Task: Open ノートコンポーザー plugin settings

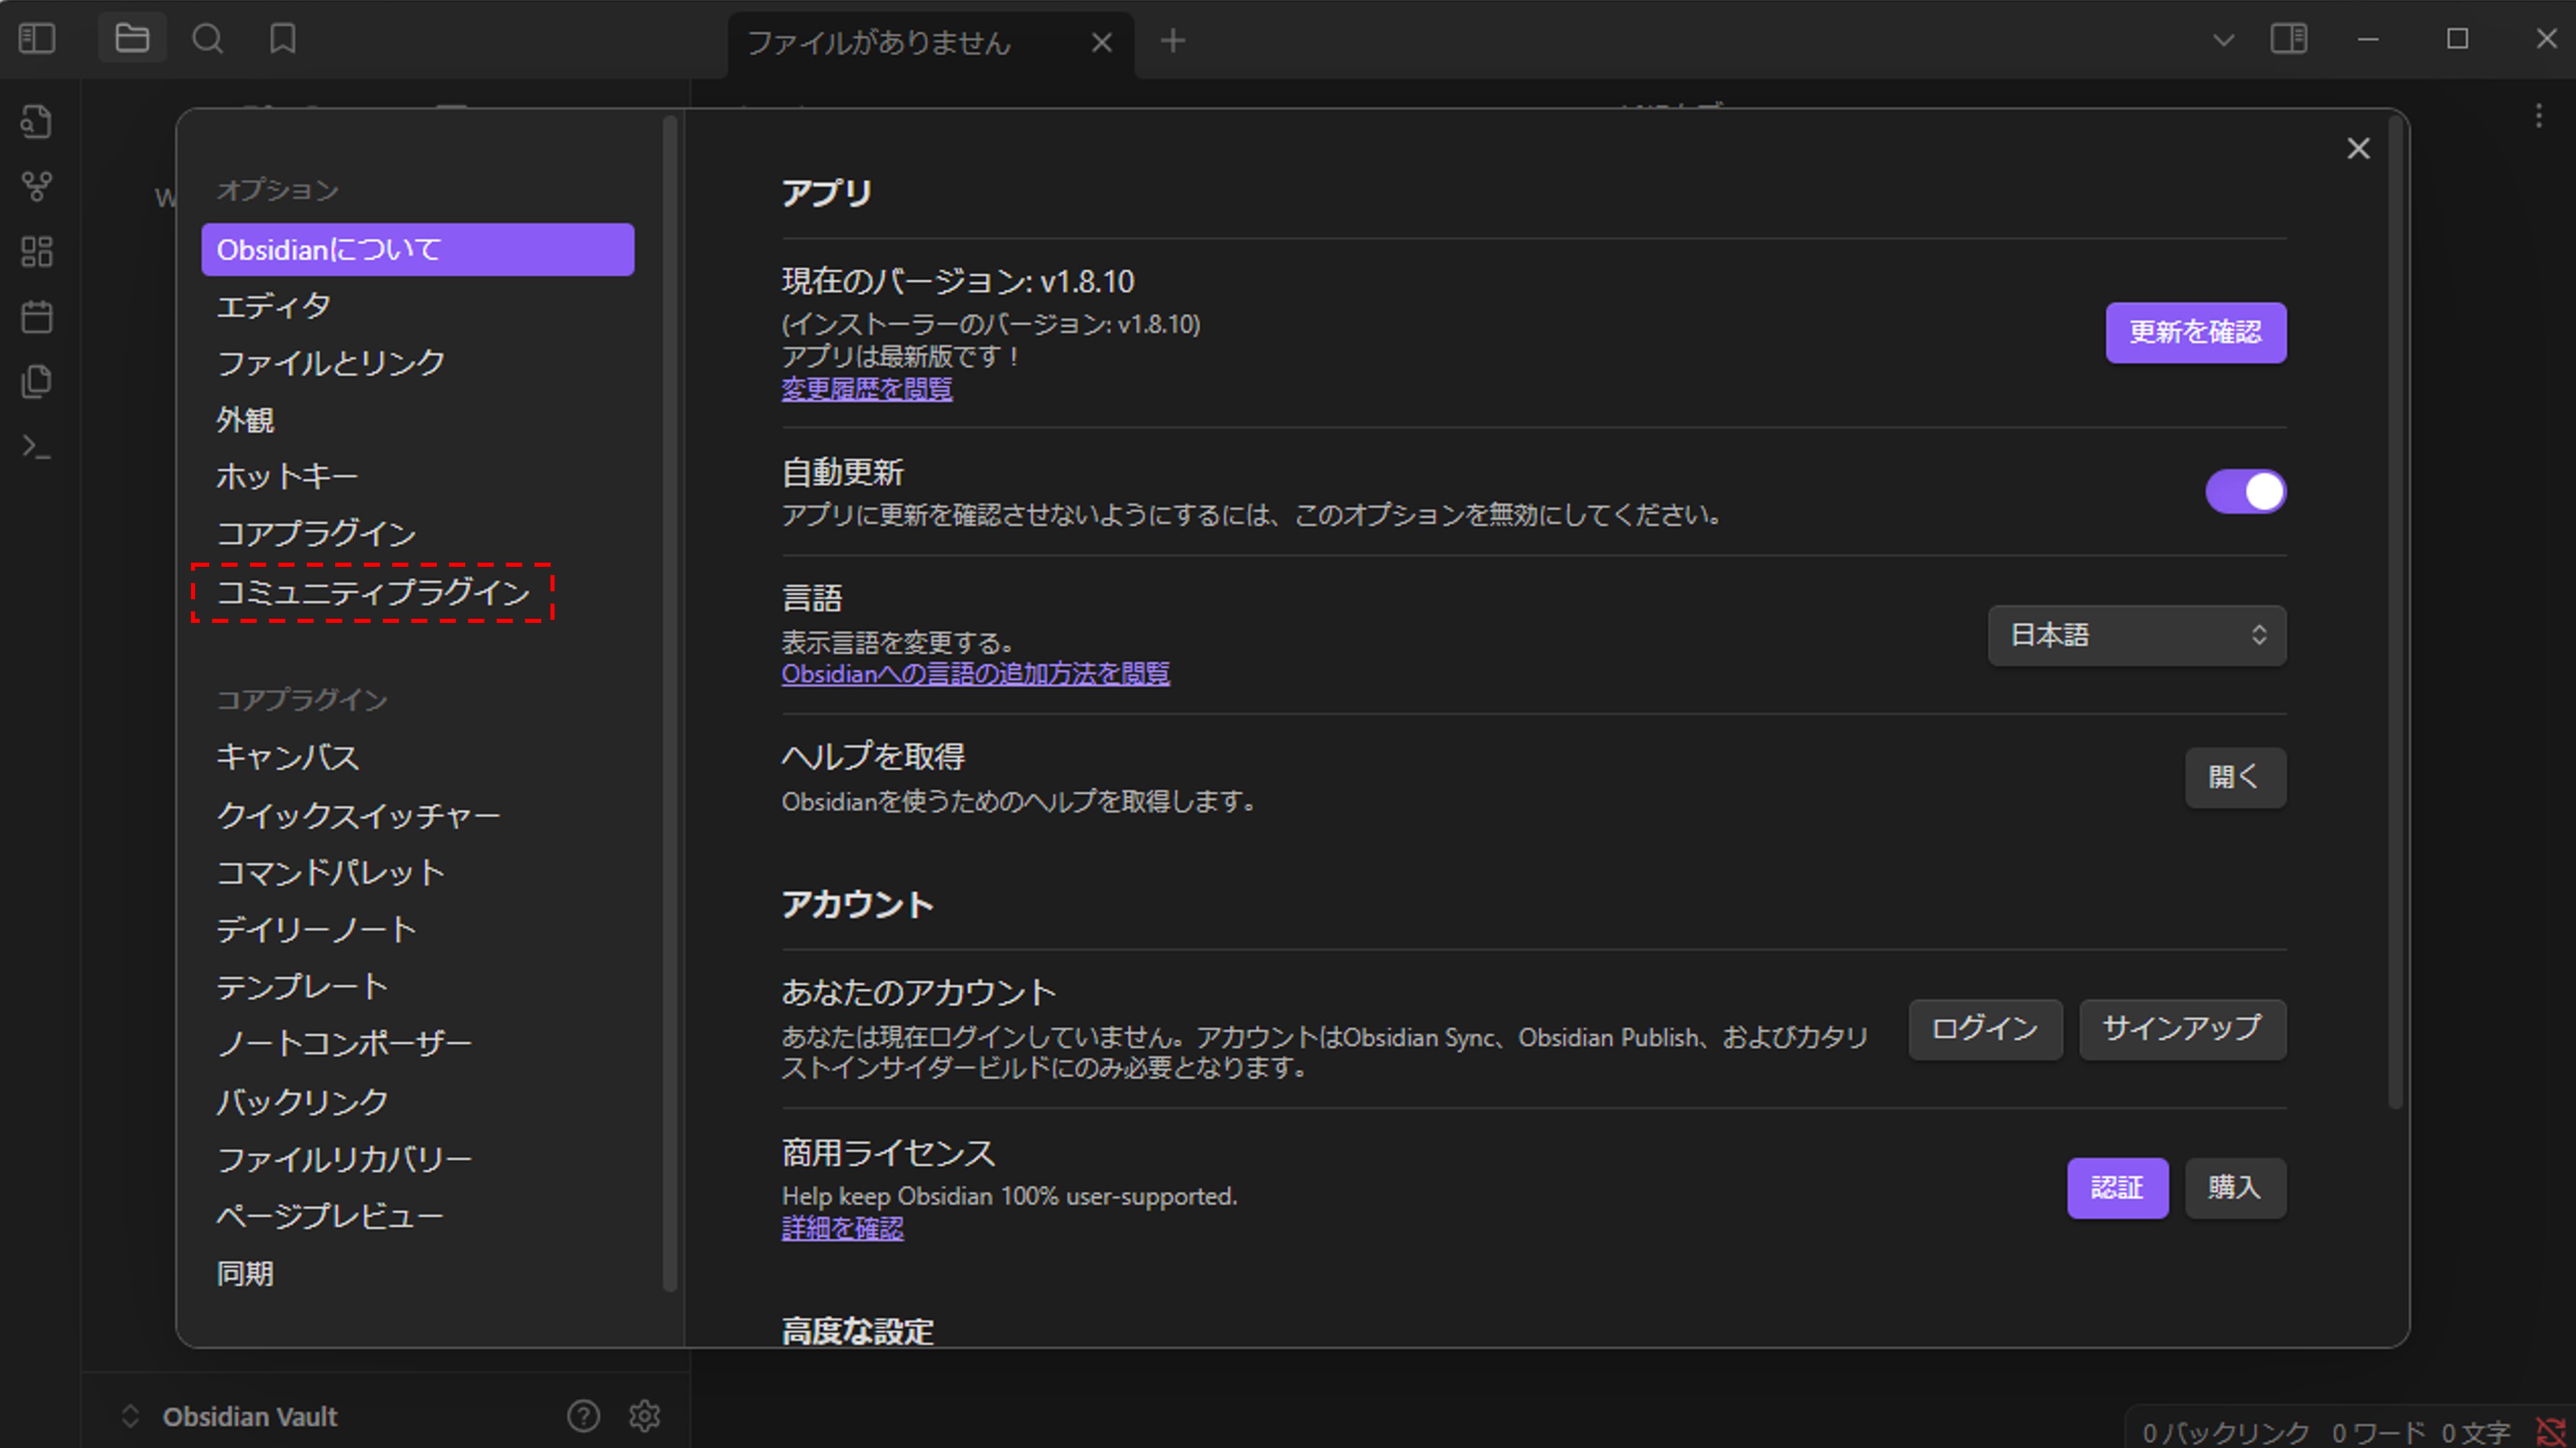Action: click(x=418, y=1044)
